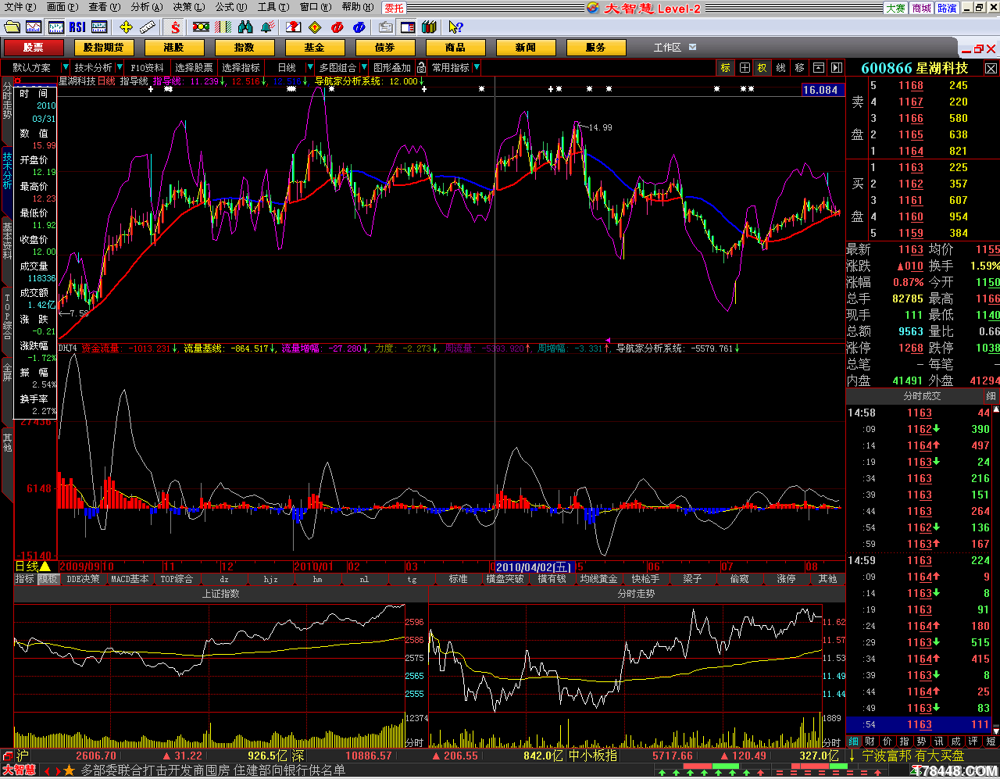Select the 均线黄金 template tab
Screen dimensions: 1000x779
[x=598, y=579]
